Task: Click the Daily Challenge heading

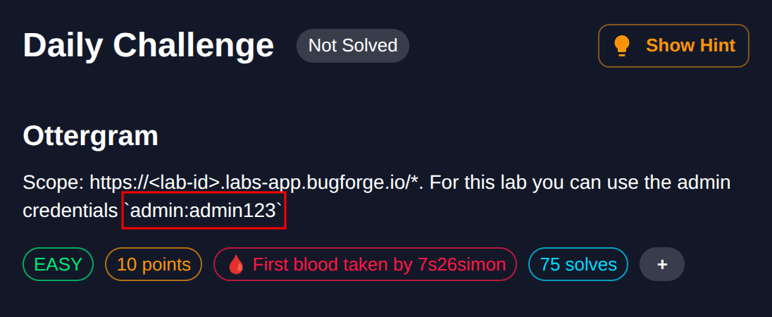Action: tap(148, 46)
